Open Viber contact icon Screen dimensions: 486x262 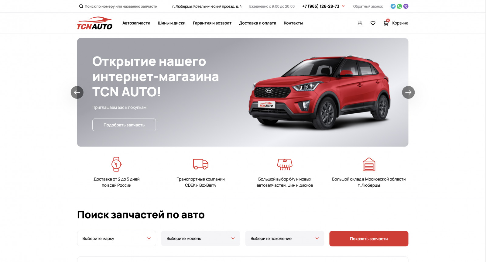(406, 6)
